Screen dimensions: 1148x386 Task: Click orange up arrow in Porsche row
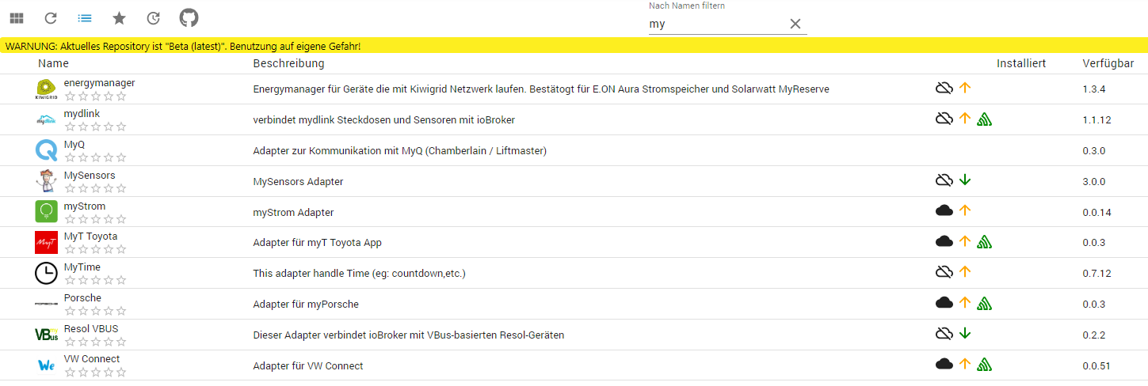tap(964, 302)
